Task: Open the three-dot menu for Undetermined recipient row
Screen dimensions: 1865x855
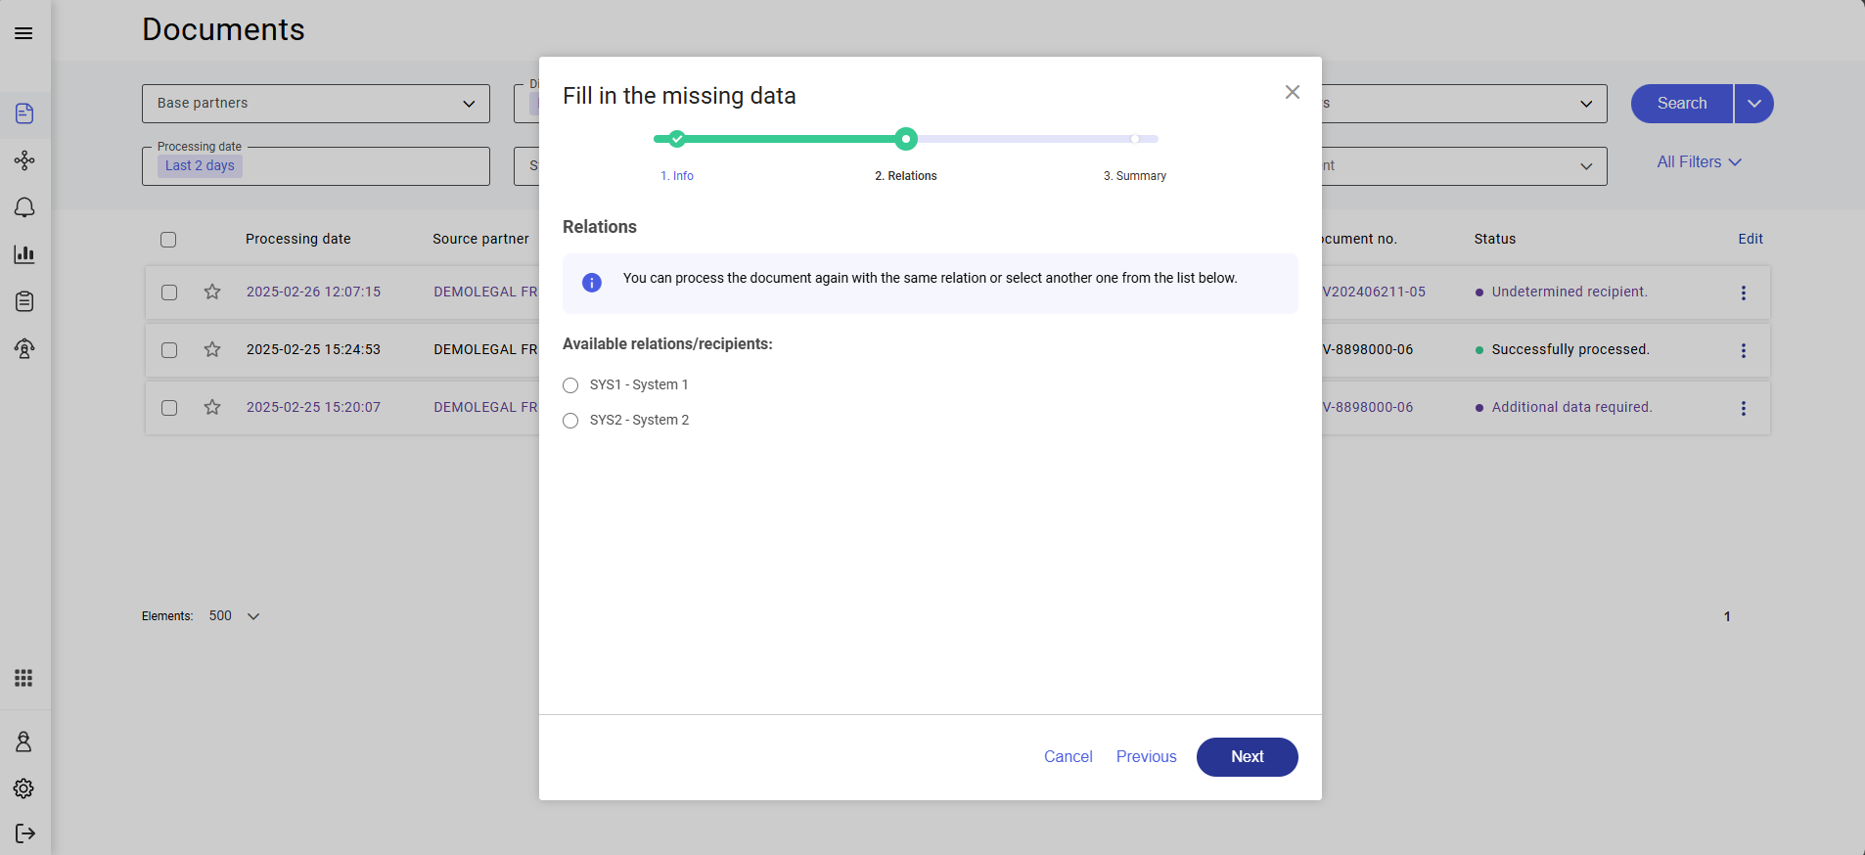Action: [1743, 292]
